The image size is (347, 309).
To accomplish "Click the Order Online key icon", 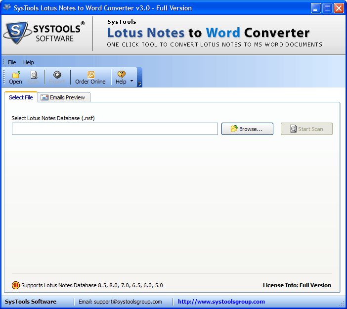I will (x=90, y=75).
